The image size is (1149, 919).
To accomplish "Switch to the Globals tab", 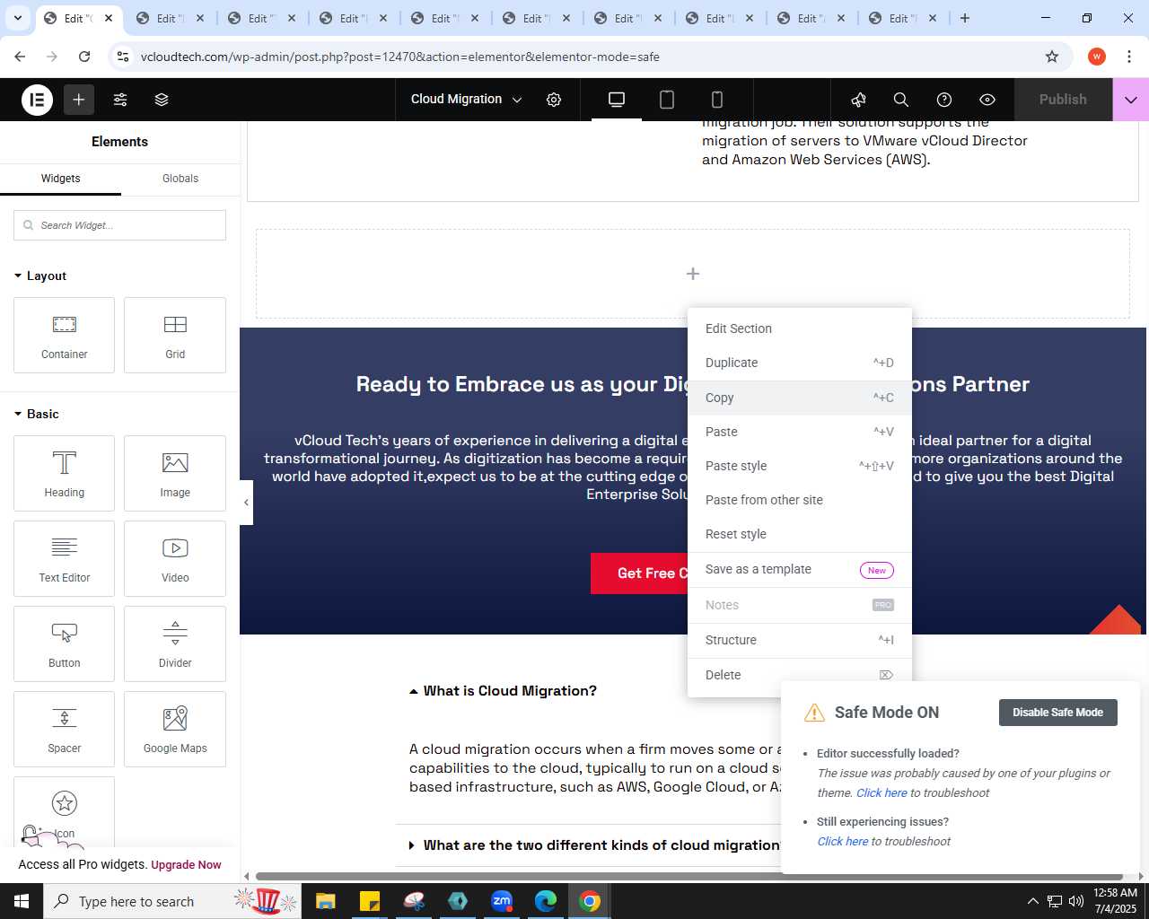I will click(x=180, y=179).
